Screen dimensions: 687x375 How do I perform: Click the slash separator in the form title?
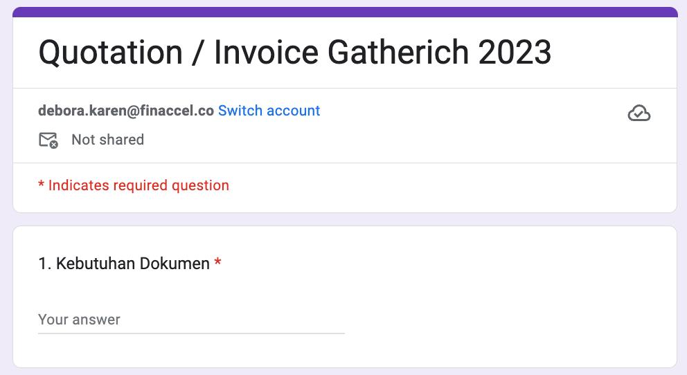pos(196,53)
